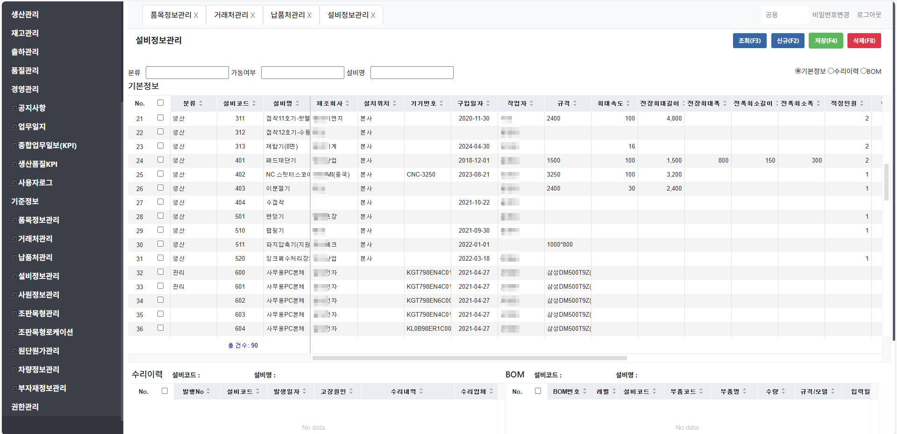Sort by 설비명 column arrows

click(297, 103)
